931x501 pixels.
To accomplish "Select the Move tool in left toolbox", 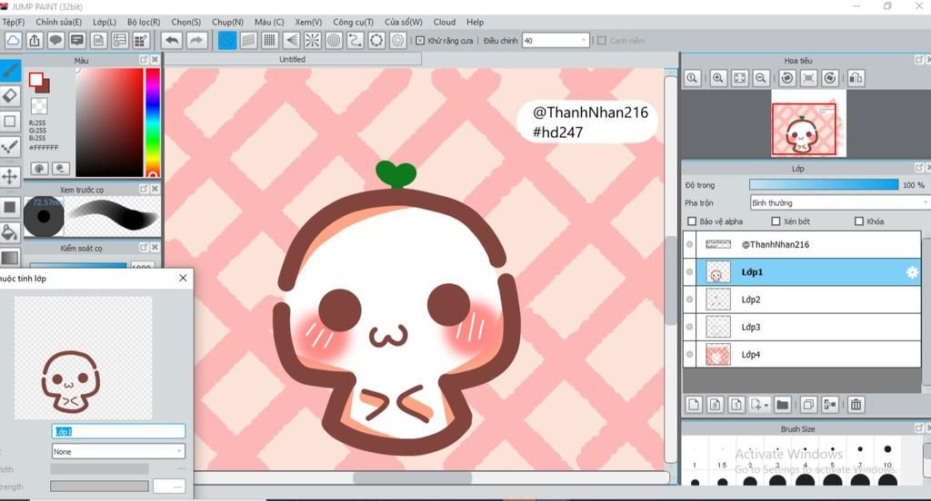I will [10, 176].
